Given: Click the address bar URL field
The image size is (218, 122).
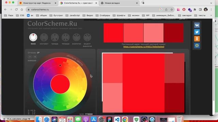Looking at the screenshot, I should [x=92, y=9].
